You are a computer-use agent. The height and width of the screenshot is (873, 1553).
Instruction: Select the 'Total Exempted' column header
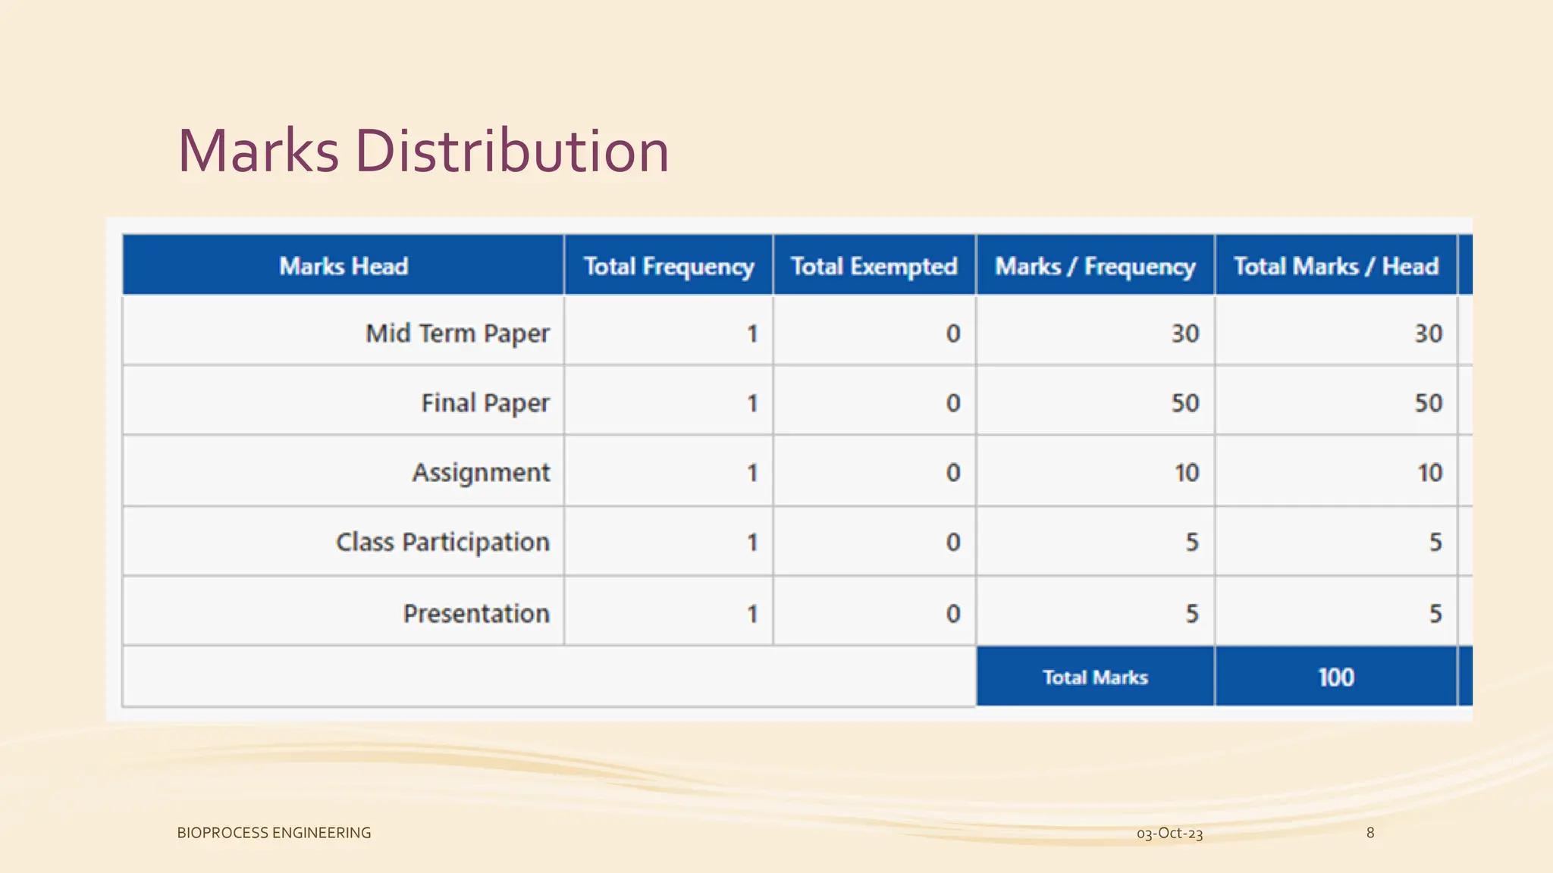coord(874,265)
